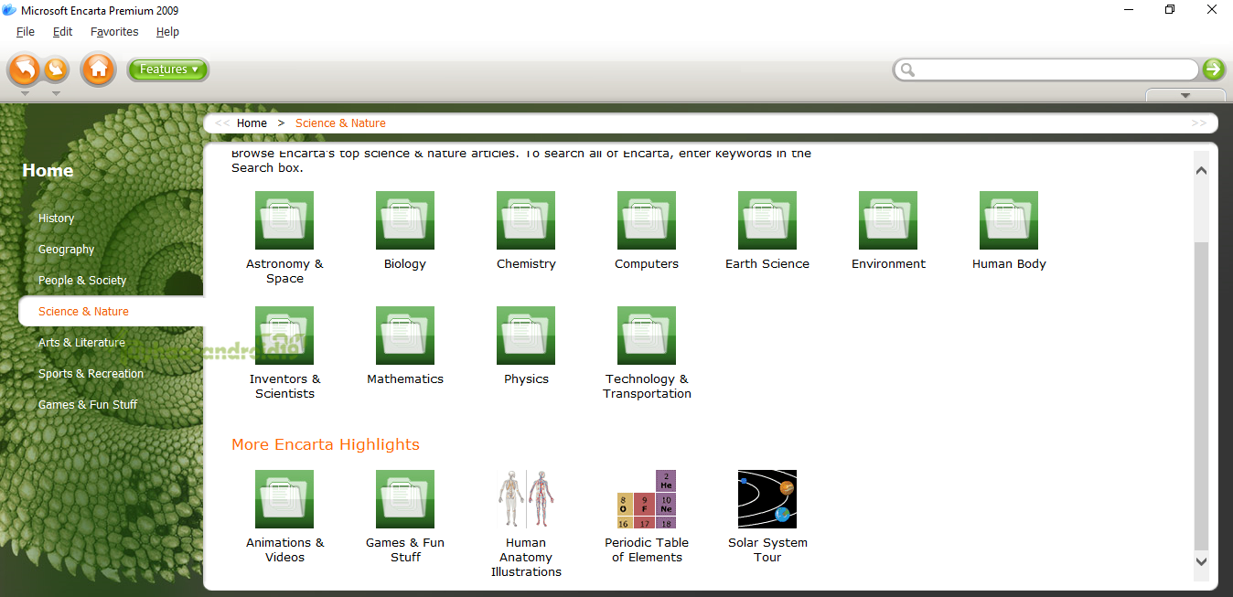
Task: Click Home in the breadcrumb trail
Action: point(252,123)
